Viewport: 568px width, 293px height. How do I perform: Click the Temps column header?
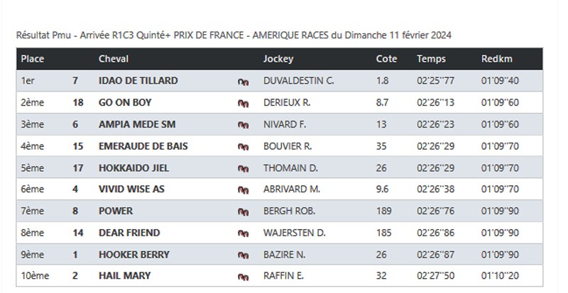tap(432, 59)
